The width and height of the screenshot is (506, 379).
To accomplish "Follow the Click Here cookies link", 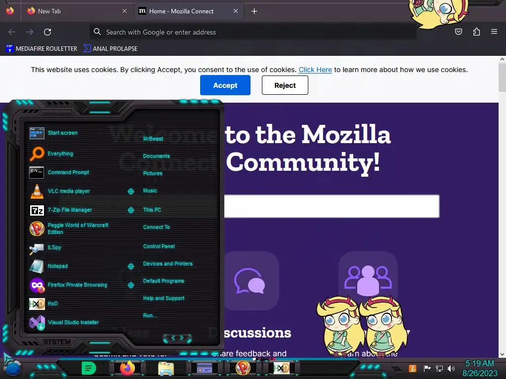I will pyautogui.click(x=315, y=70).
